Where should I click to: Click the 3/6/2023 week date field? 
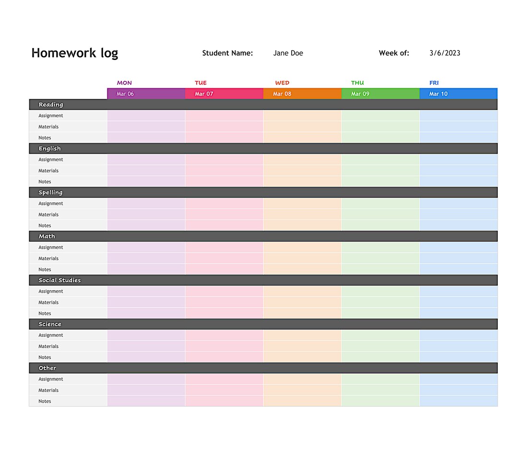pos(445,53)
